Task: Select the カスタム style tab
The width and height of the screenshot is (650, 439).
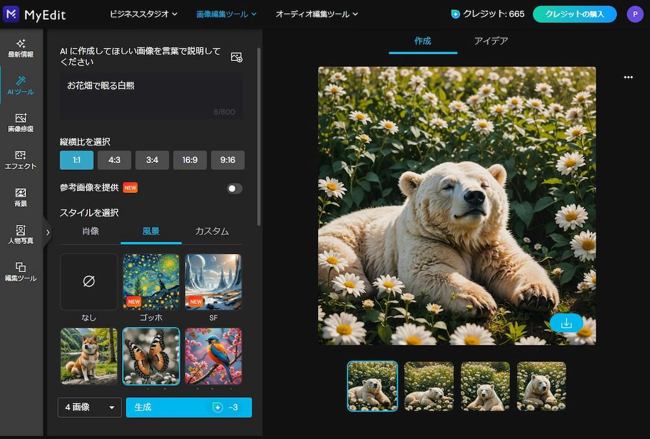Action: [x=212, y=231]
